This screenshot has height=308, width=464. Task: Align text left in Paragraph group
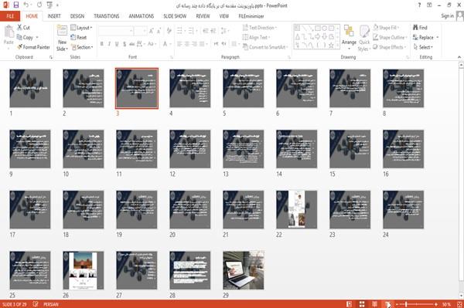click(x=179, y=44)
